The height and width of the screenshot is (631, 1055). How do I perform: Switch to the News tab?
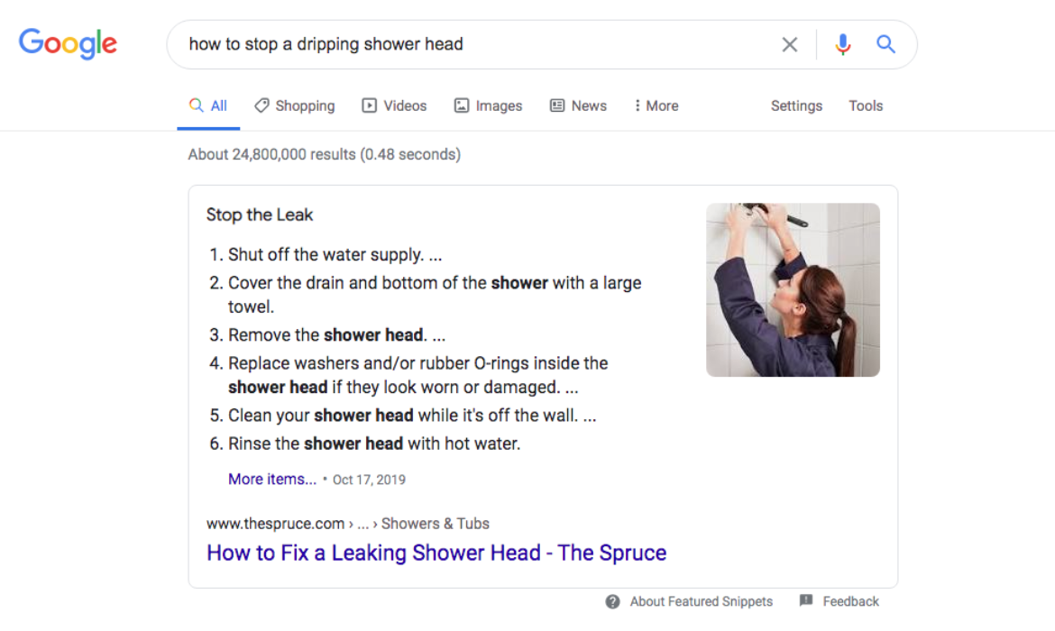pyautogui.click(x=579, y=105)
